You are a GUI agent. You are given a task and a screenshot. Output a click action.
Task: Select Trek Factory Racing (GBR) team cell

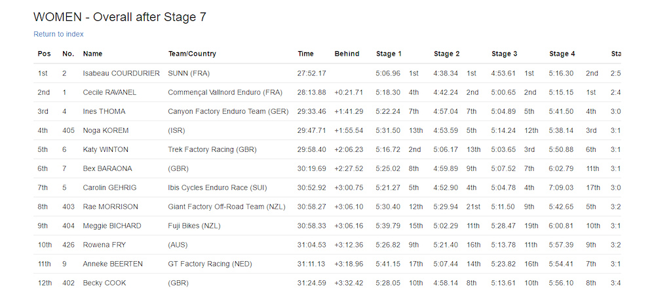click(x=212, y=150)
